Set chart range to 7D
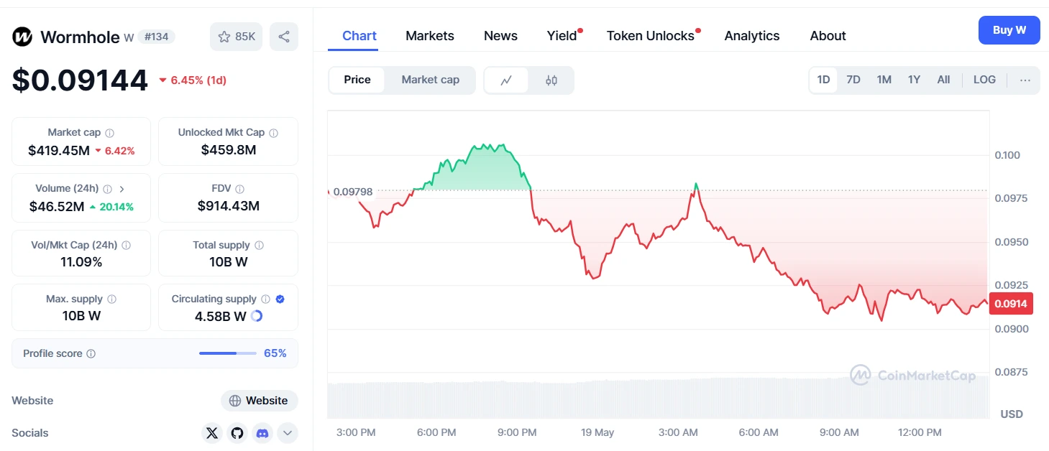This screenshot has height=451, width=1049. (x=853, y=80)
